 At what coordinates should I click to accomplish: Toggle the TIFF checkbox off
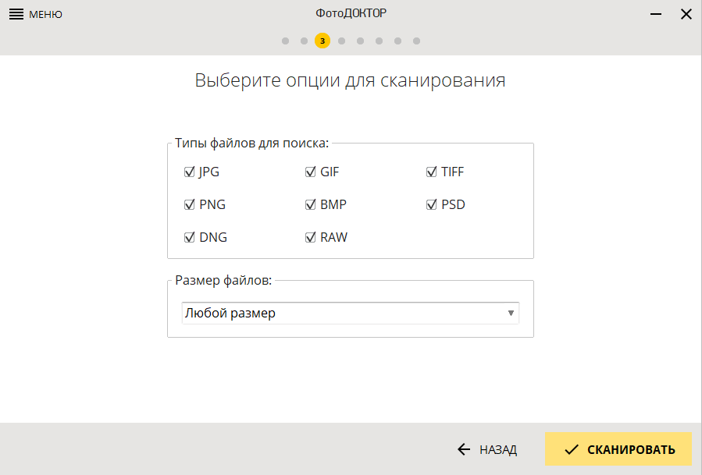[430, 172]
